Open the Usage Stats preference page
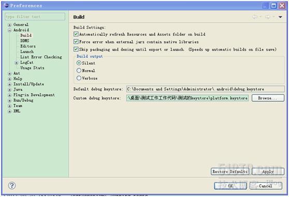 pyautogui.click(x=32, y=68)
